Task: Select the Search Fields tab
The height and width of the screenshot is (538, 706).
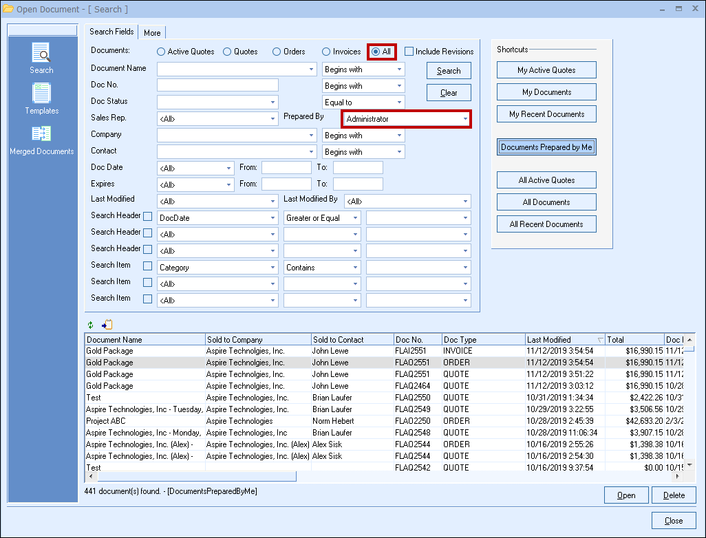Action: [x=111, y=32]
